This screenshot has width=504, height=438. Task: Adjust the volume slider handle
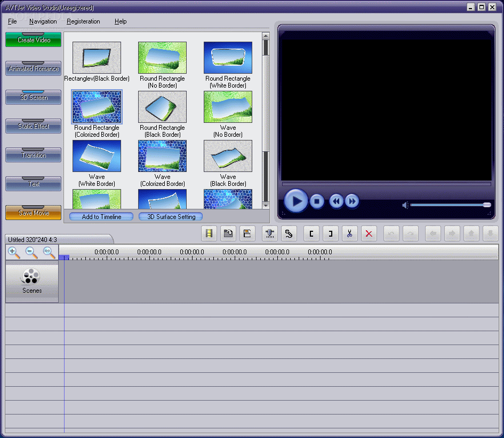(x=487, y=205)
